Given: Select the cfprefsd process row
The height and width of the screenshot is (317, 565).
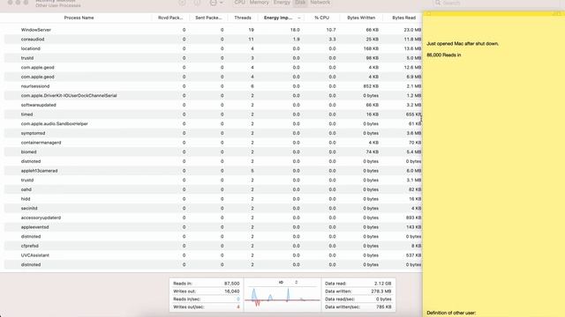Looking at the screenshot, I should pyautogui.click(x=213, y=246).
